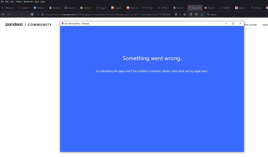Switch to the All The Fla tab
The height and width of the screenshot is (157, 268).
(164, 8)
